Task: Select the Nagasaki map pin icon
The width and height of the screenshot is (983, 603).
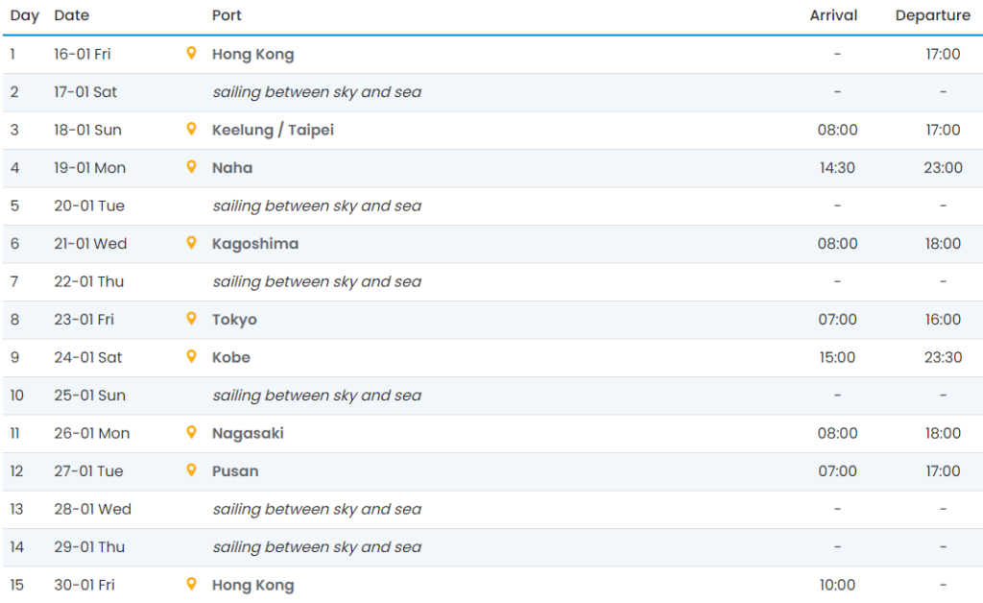Action: [x=191, y=433]
